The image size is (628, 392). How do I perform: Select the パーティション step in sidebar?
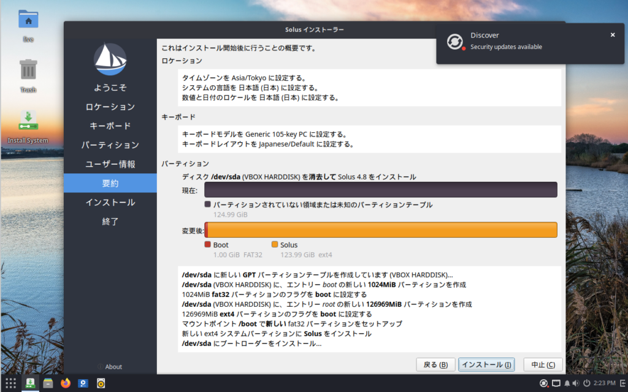pyautogui.click(x=110, y=145)
